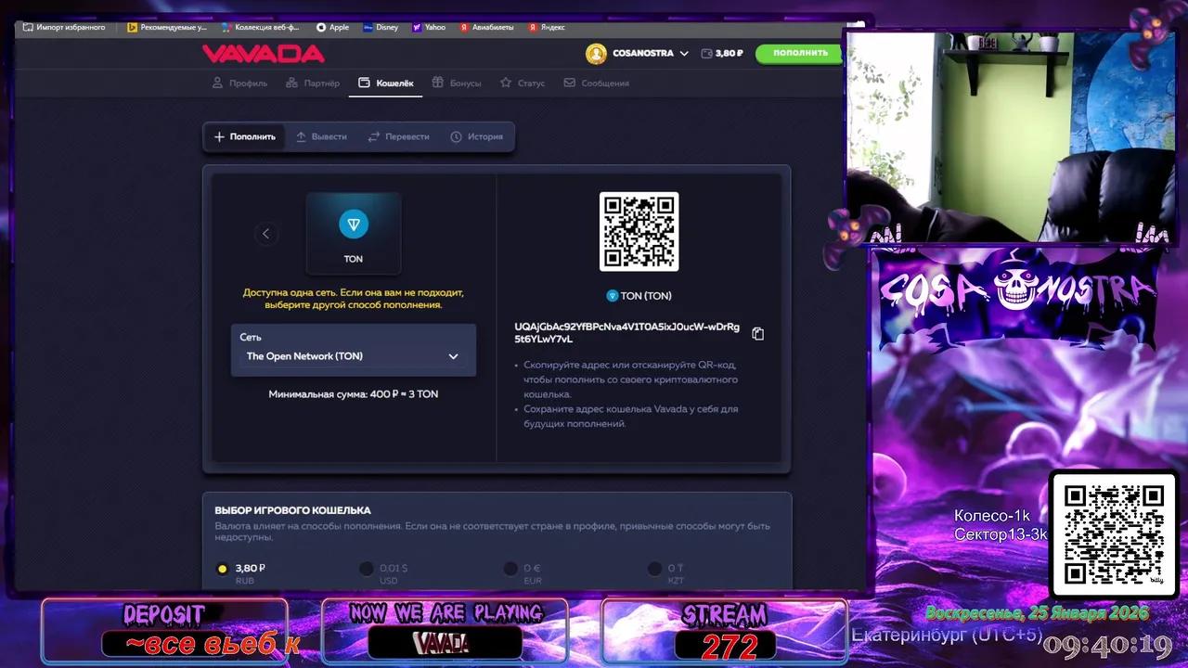Switch to the Вывести tab
The image size is (1188, 668).
[x=322, y=136]
